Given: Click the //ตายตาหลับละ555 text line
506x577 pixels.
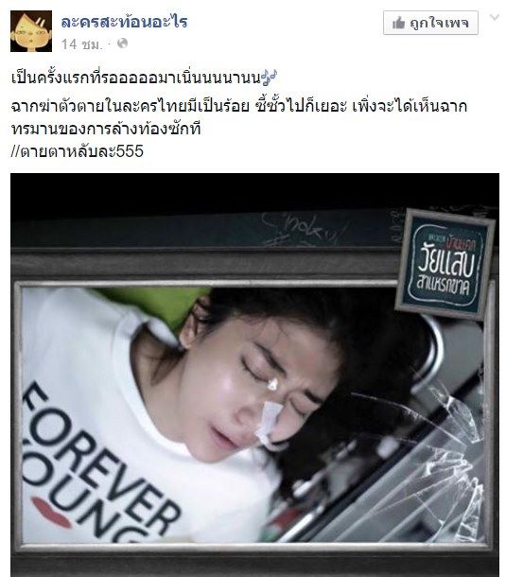Looking at the screenshot, I should click(77, 151).
